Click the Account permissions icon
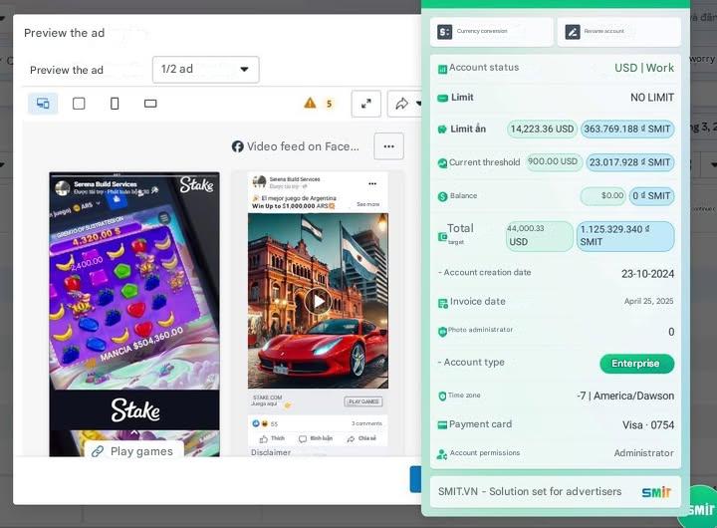Screen dimensions: 717x528 tap(442, 454)
